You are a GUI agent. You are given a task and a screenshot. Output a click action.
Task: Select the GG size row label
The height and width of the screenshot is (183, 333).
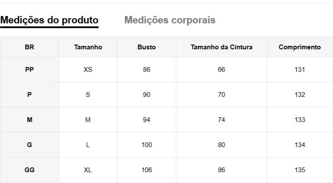[29, 170]
